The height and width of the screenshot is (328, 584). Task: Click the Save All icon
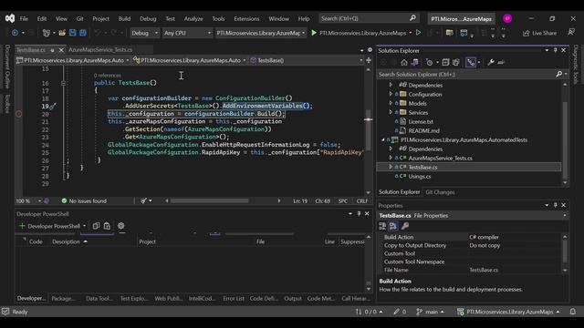click(x=83, y=33)
